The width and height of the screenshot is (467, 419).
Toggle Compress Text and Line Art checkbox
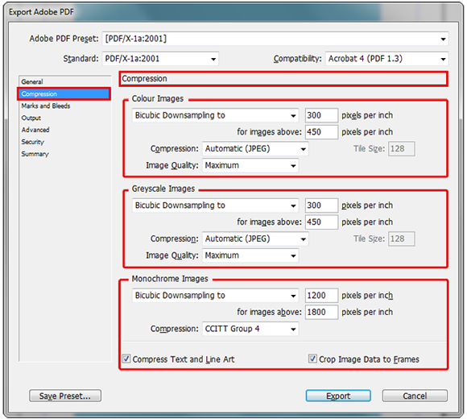pos(126,359)
